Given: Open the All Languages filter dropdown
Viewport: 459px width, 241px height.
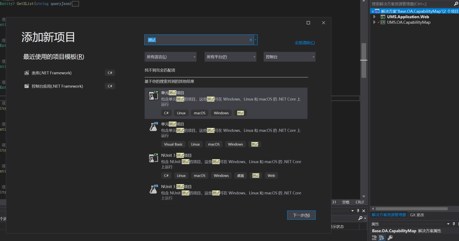Looking at the screenshot, I should (x=170, y=57).
